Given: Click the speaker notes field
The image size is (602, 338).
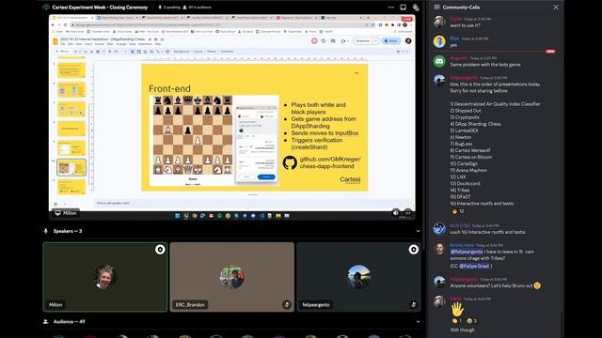Looking at the screenshot, I should (253, 203).
